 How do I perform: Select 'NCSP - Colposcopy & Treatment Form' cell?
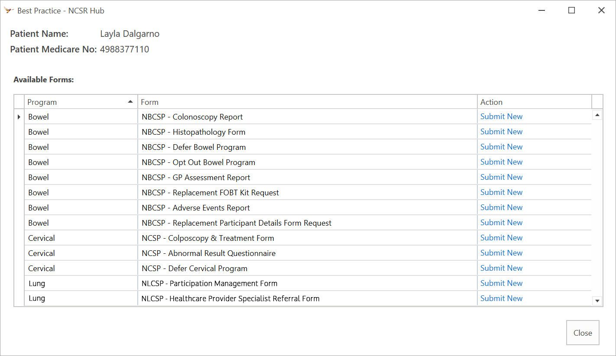[308, 238]
